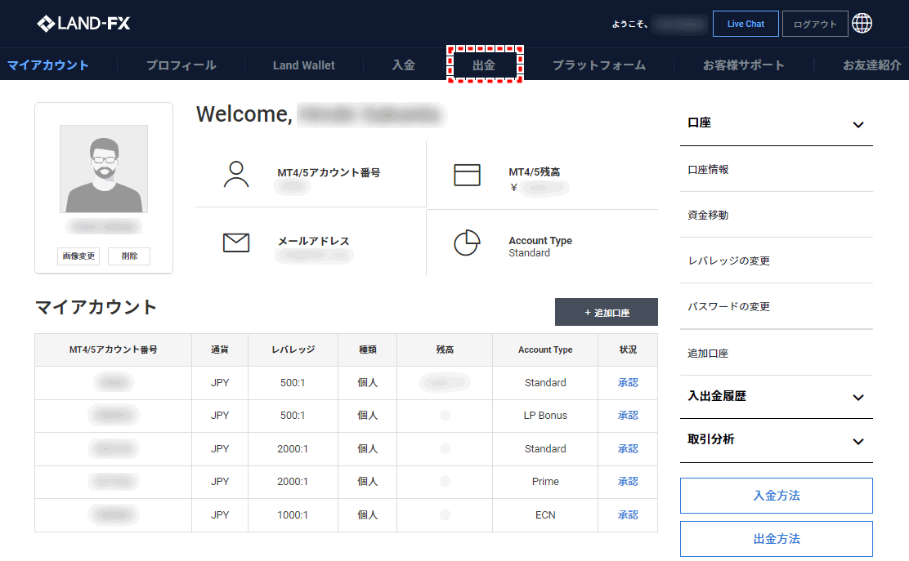Click the 通貨 column header
Screen dimensions: 909x561
coord(220,350)
